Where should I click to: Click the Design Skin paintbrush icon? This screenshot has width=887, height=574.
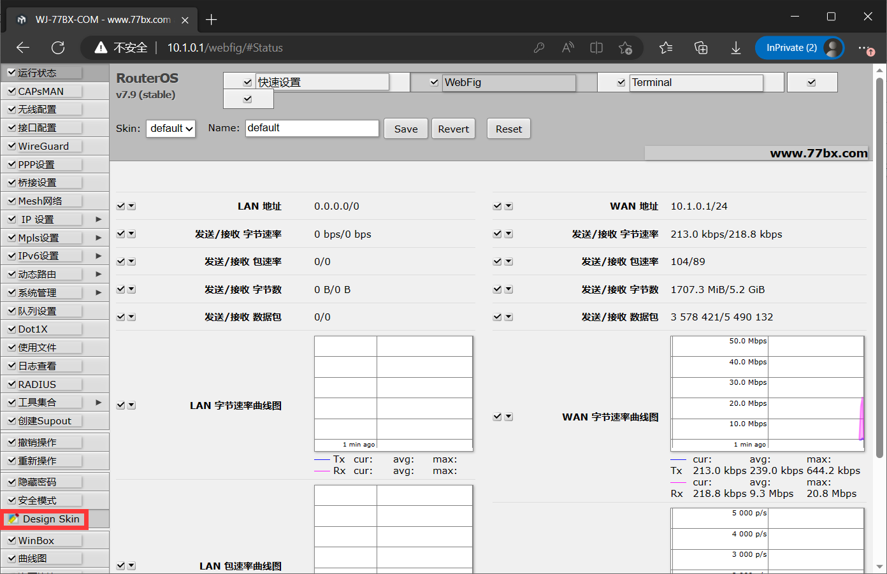13,519
